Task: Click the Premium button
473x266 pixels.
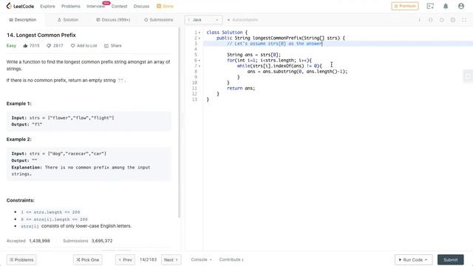Action: (405, 6)
